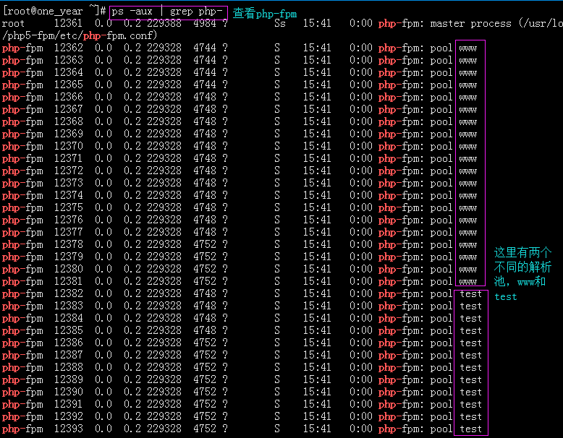Select PID 12375 in the process list
The width and height of the screenshot is (563, 438).
(68, 207)
